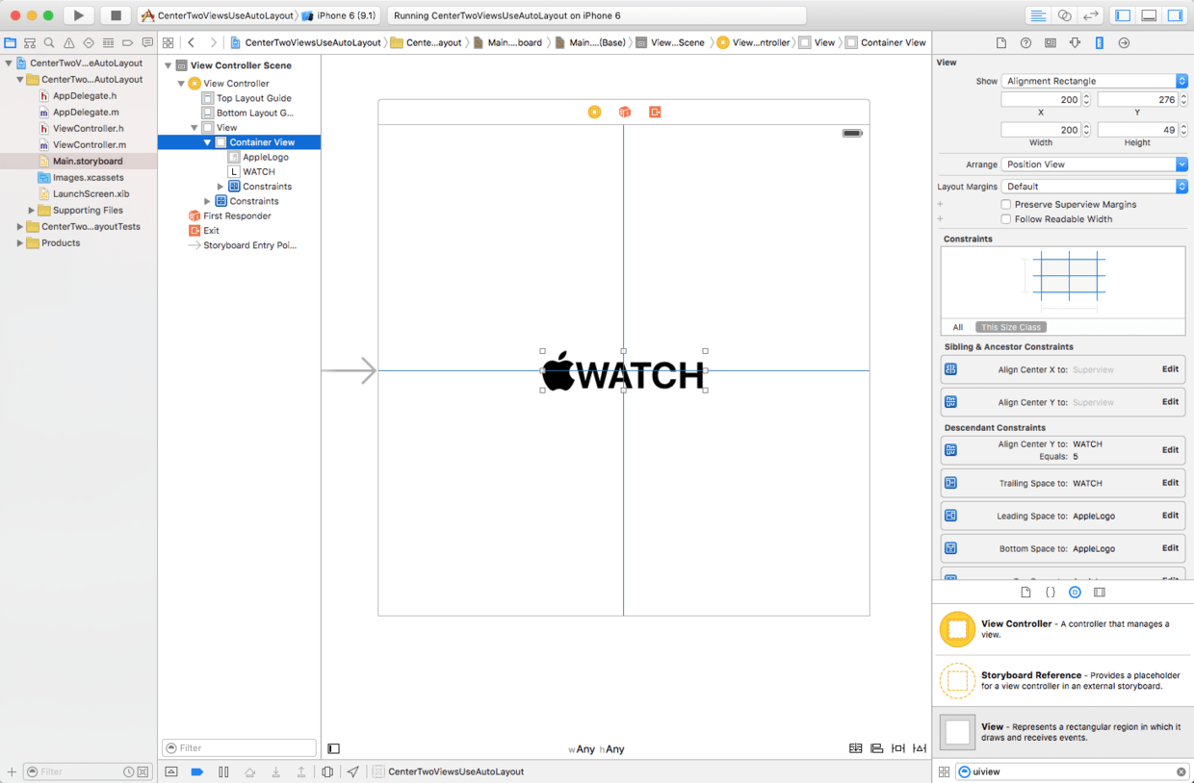Open the wAny hAny size class selector
Image resolution: width=1194 pixels, height=783 pixels.
pos(596,749)
